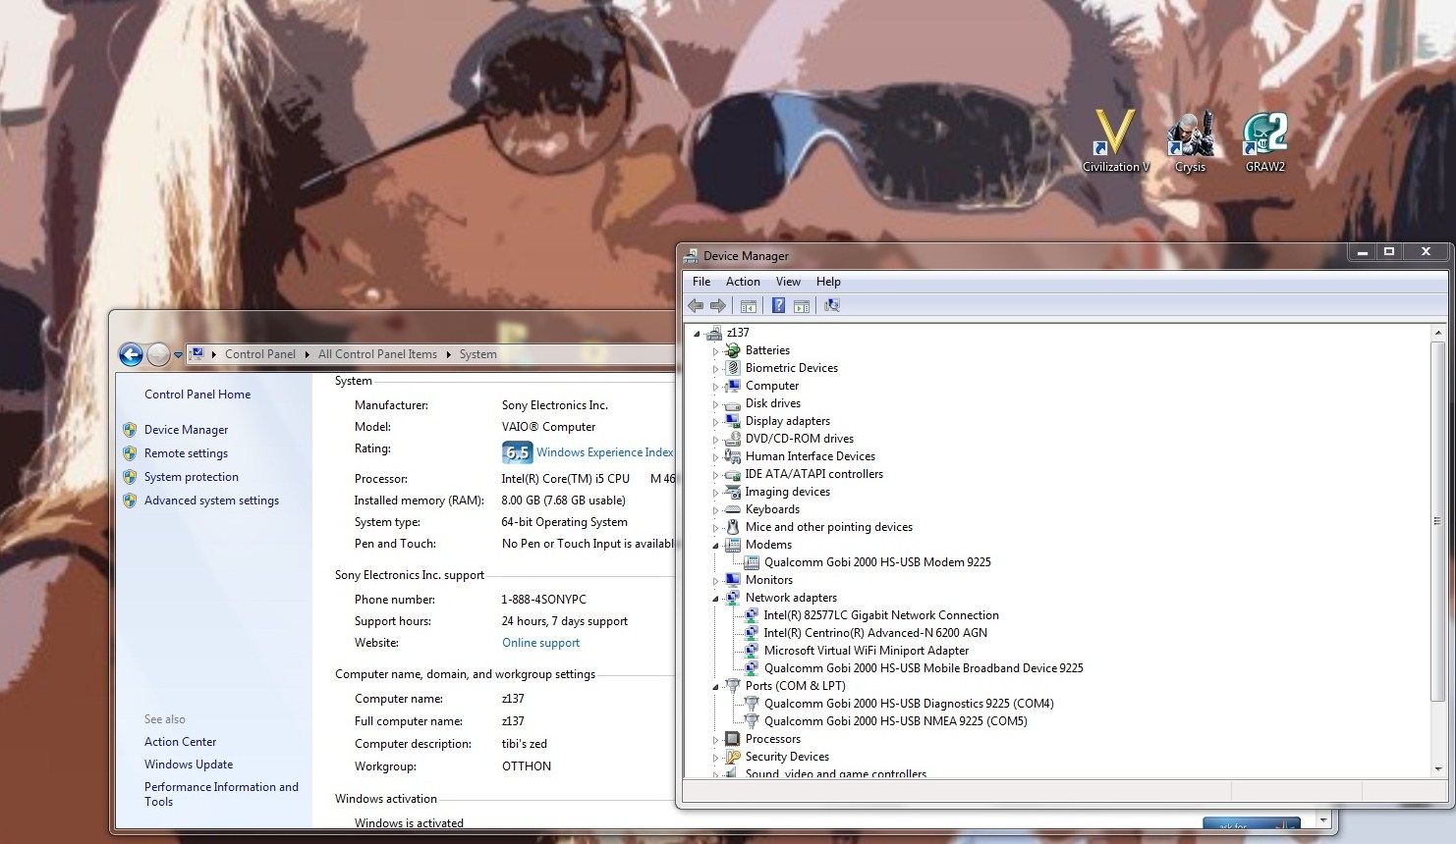
Task: Click the DVD/CD-ROM drives category icon
Action: pyautogui.click(x=732, y=439)
